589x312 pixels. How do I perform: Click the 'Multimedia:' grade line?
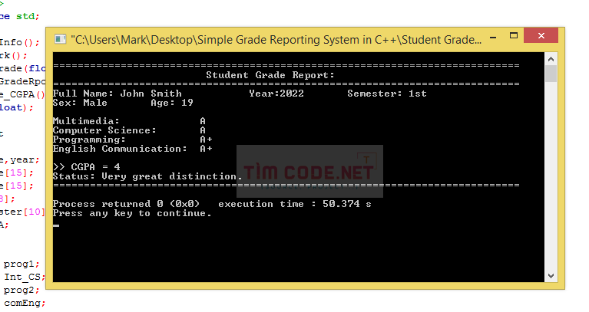(x=129, y=121)
